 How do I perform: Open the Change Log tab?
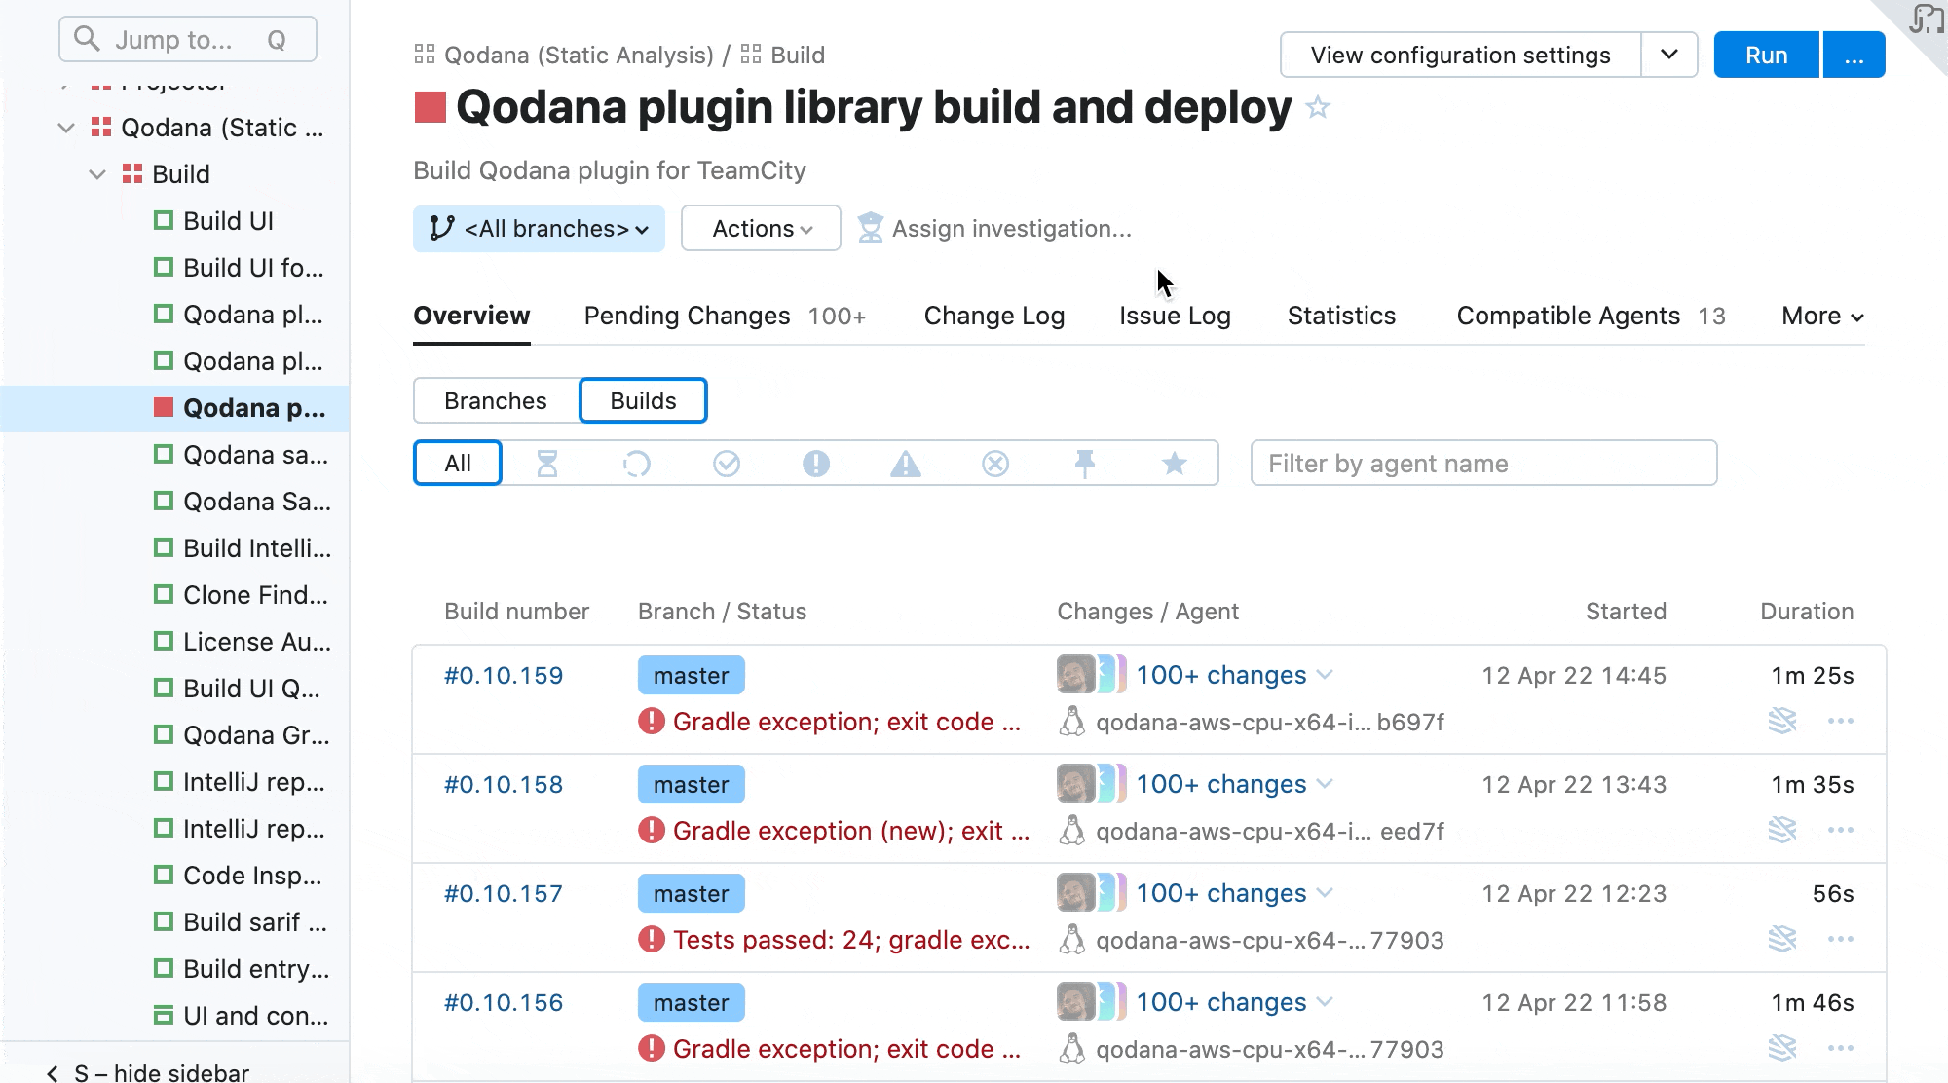(993, 317)
